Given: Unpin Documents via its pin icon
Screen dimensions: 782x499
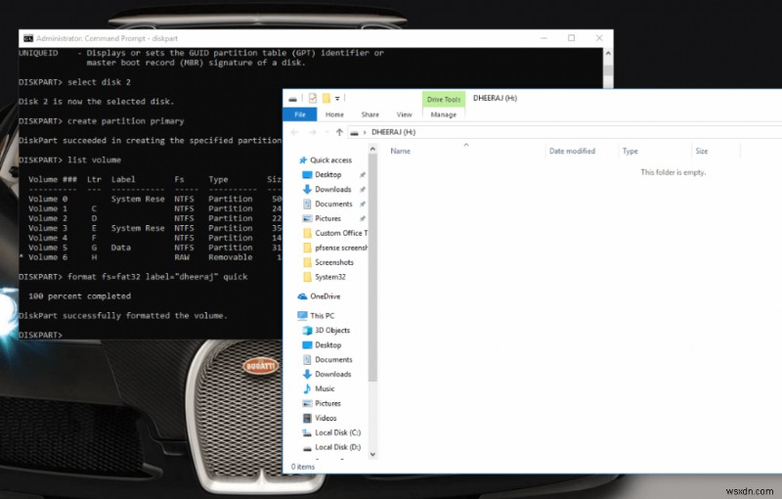Looking at the screenshot, I should tap(363, 204).
